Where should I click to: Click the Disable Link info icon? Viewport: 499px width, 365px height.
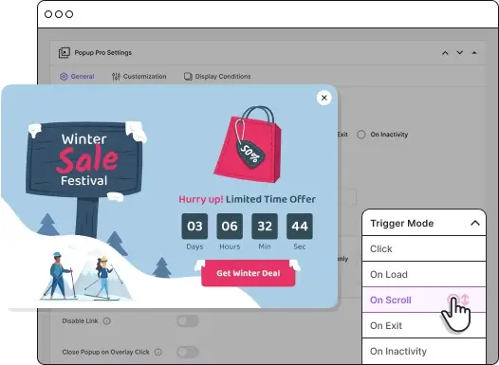[107, 321]
